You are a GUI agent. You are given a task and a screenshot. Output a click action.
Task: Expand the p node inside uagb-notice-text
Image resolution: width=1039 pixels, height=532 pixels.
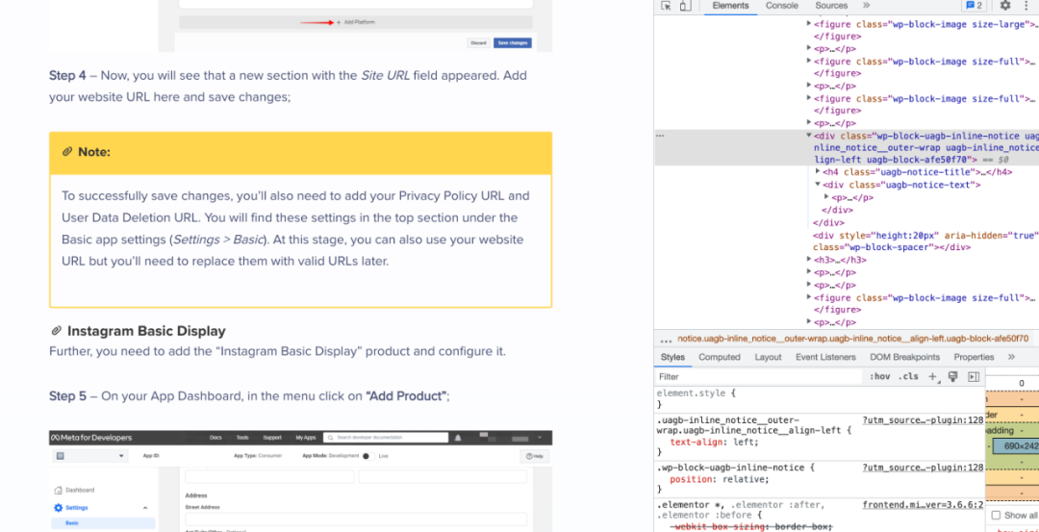click(x=826, y=197)
